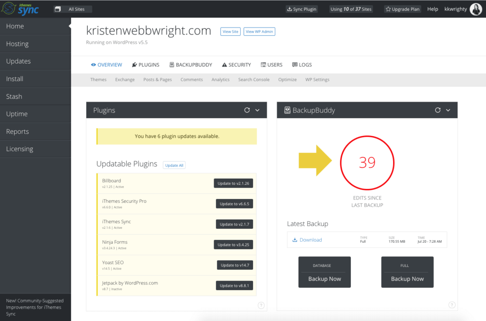The image size is (486, 321).
Task: Open the Themes sub-tab
Action: coord(98,80)
